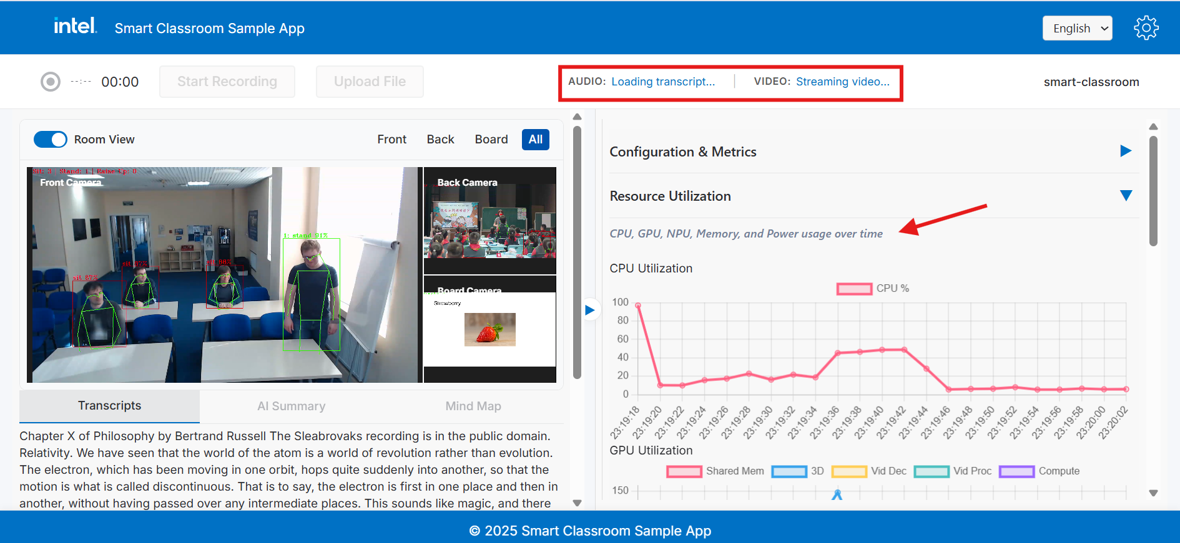Image resolution: width=1180 pixels, height=543 pixels.
Task: Click the Upload File button
Action: coord(370,82)
